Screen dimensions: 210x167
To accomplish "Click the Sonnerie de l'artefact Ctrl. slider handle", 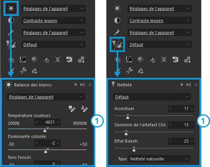I will pyautogui.click(x=126, y=134).
